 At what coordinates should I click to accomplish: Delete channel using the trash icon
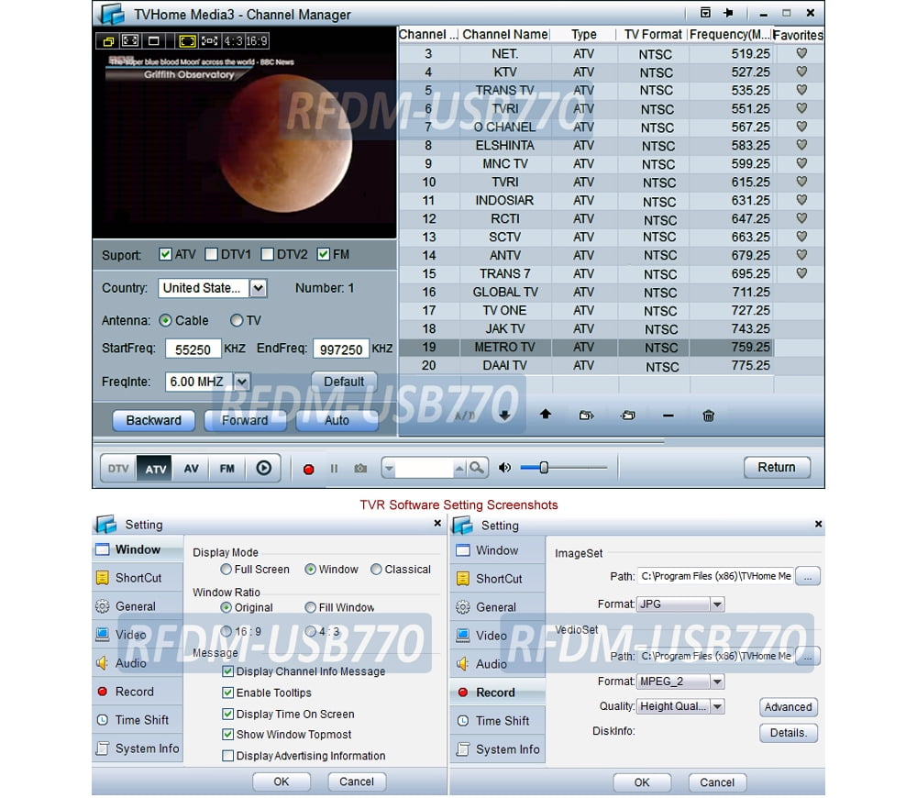pos(708,416)
